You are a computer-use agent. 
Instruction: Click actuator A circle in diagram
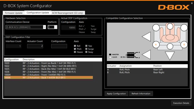point(156,45)
